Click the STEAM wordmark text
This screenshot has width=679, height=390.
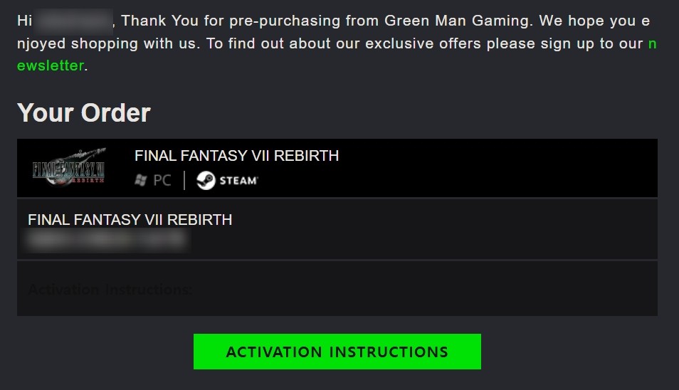click(x=238, y=181)
